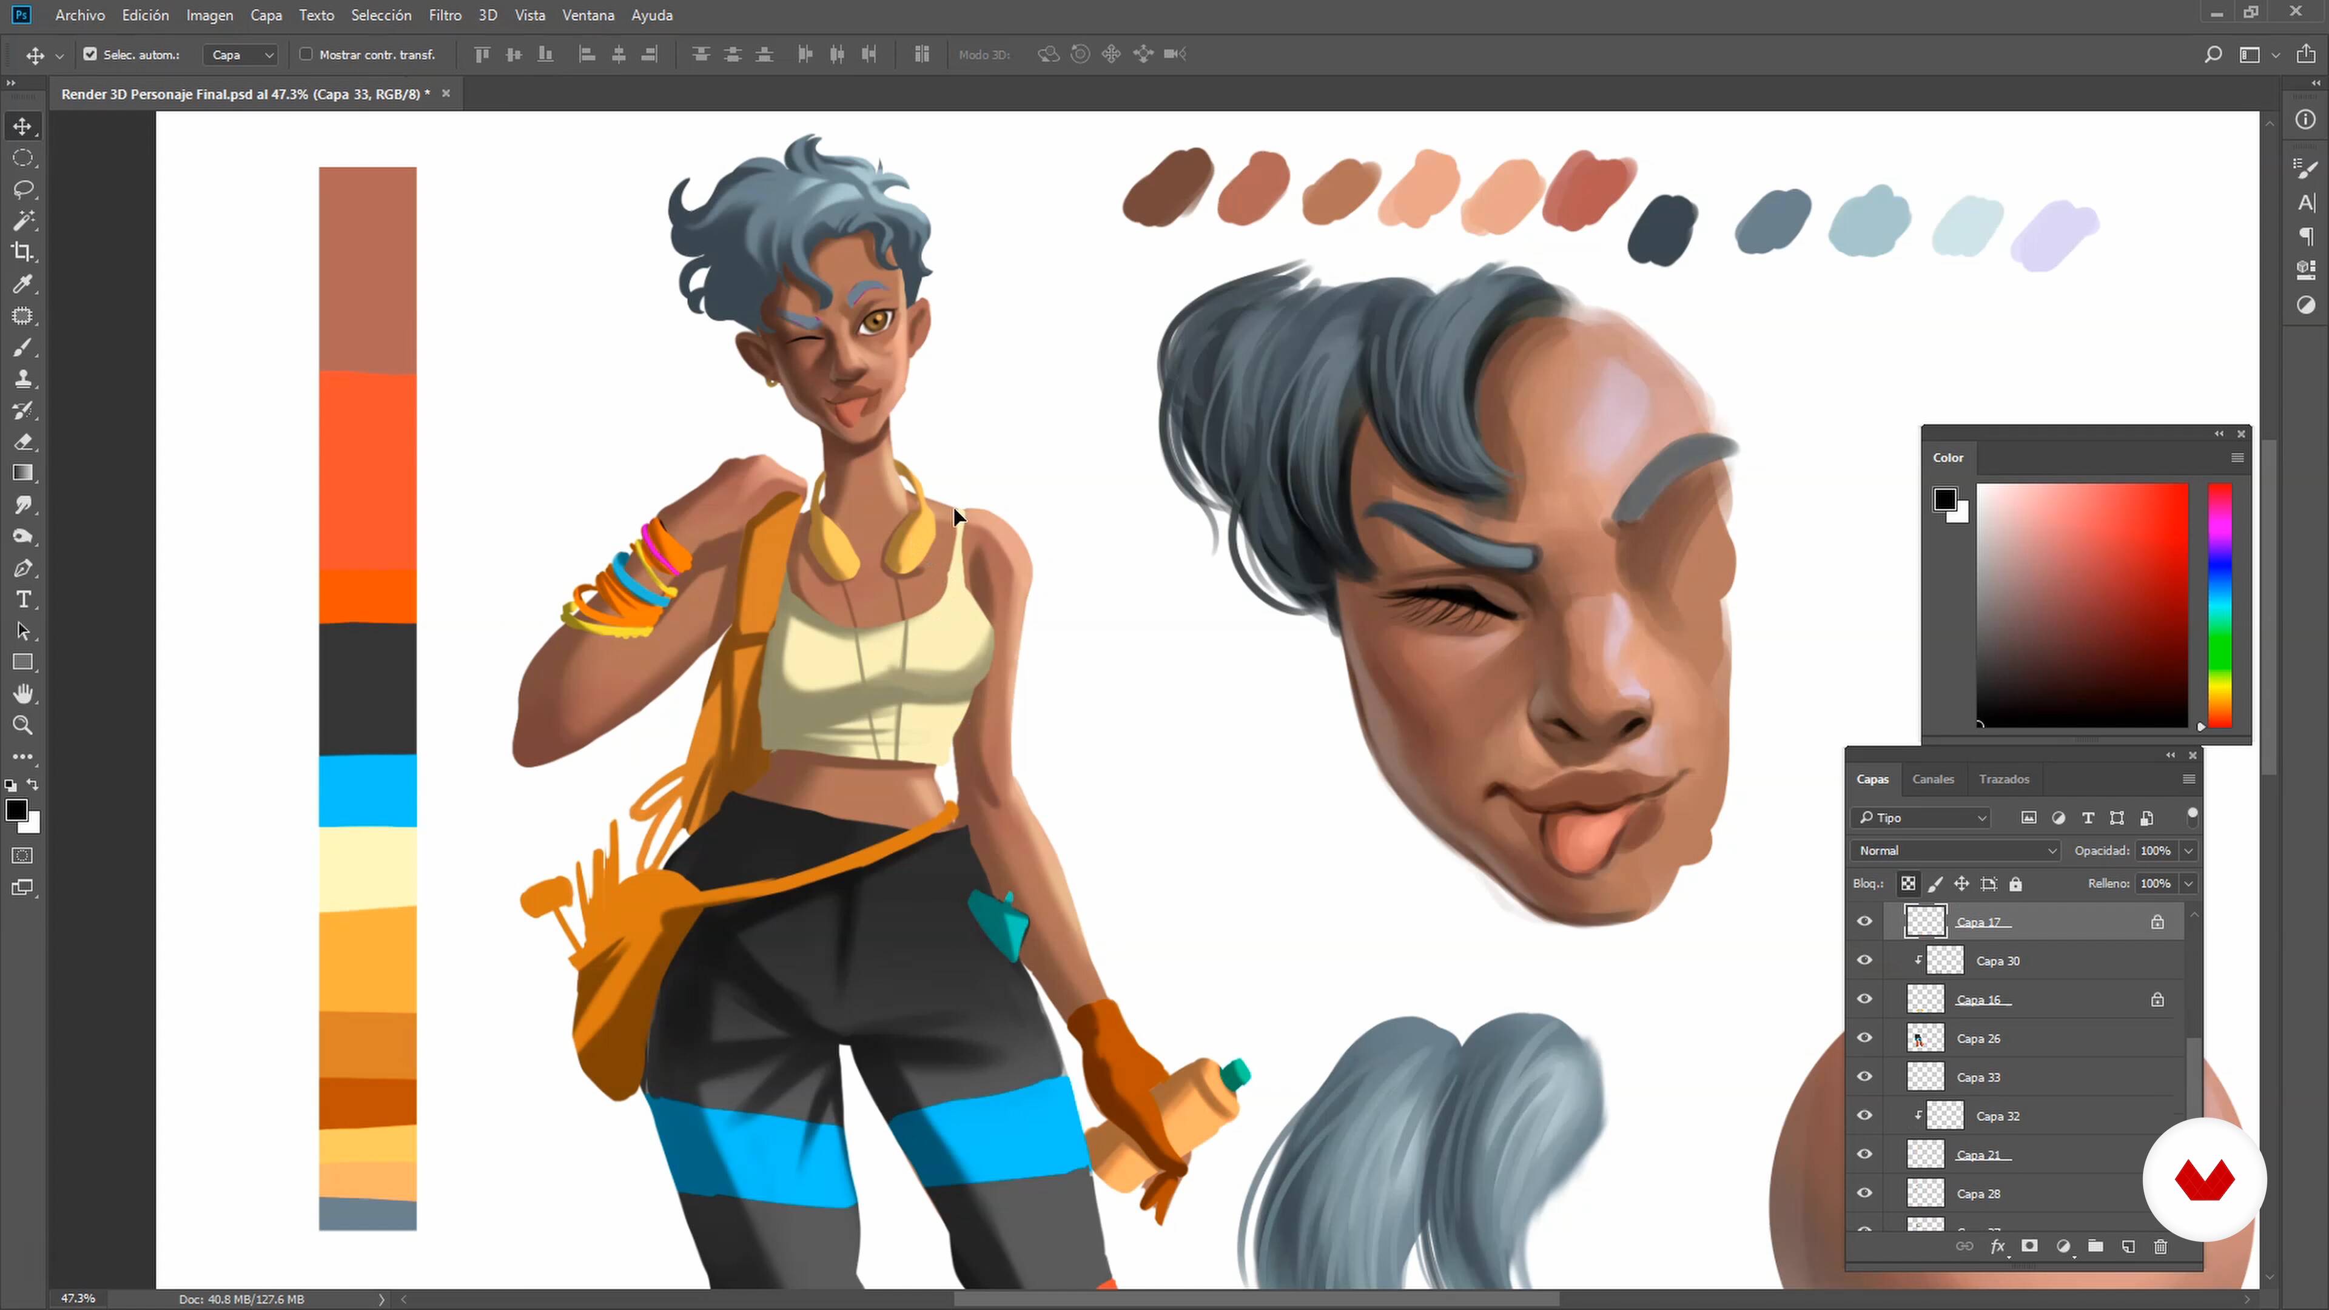2329x1310 pixels.
Task: Hide layer Capa 30
Action: [1864, 960]
